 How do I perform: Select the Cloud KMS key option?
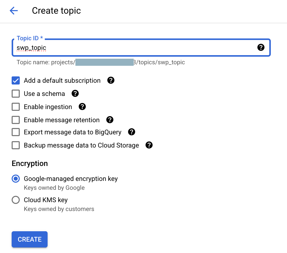pos(15,200)
